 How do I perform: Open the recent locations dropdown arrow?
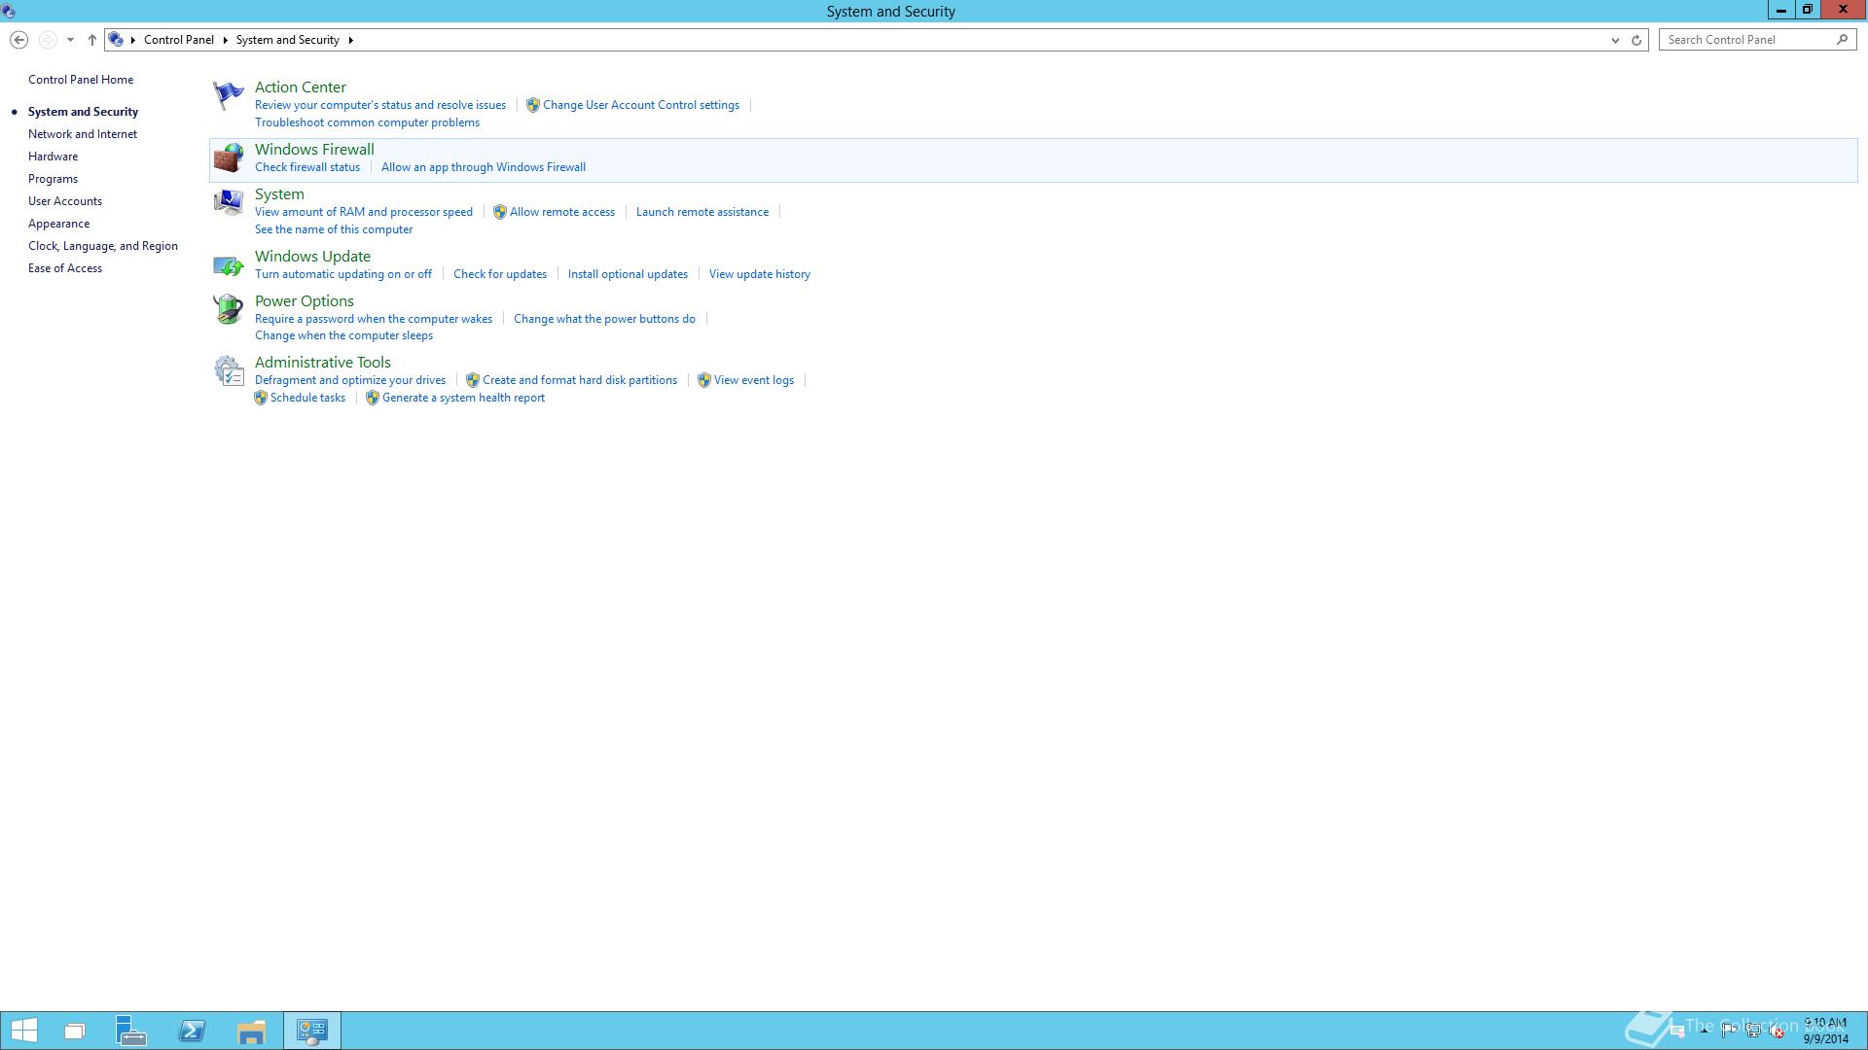pyautogui.click(x=70, y=40)
